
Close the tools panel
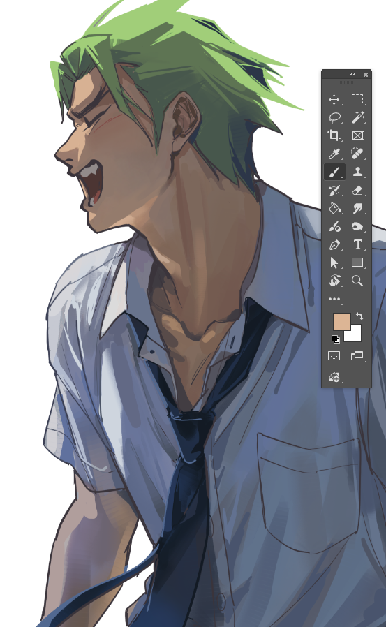point(366,75)
